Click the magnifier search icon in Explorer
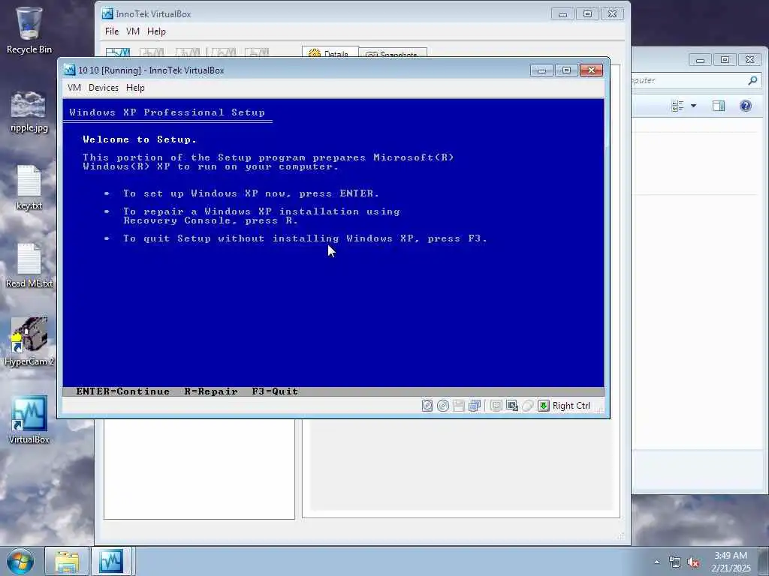769x576 pixels. coord(752,80)
